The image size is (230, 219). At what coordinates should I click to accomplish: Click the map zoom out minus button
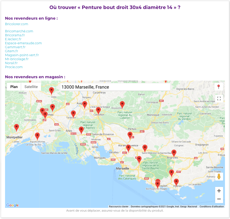[219, 199]
